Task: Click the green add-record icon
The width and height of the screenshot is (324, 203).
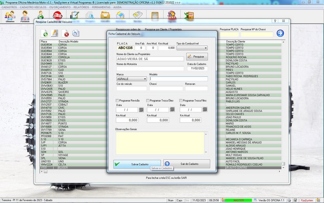Action: tap(44, 33)
